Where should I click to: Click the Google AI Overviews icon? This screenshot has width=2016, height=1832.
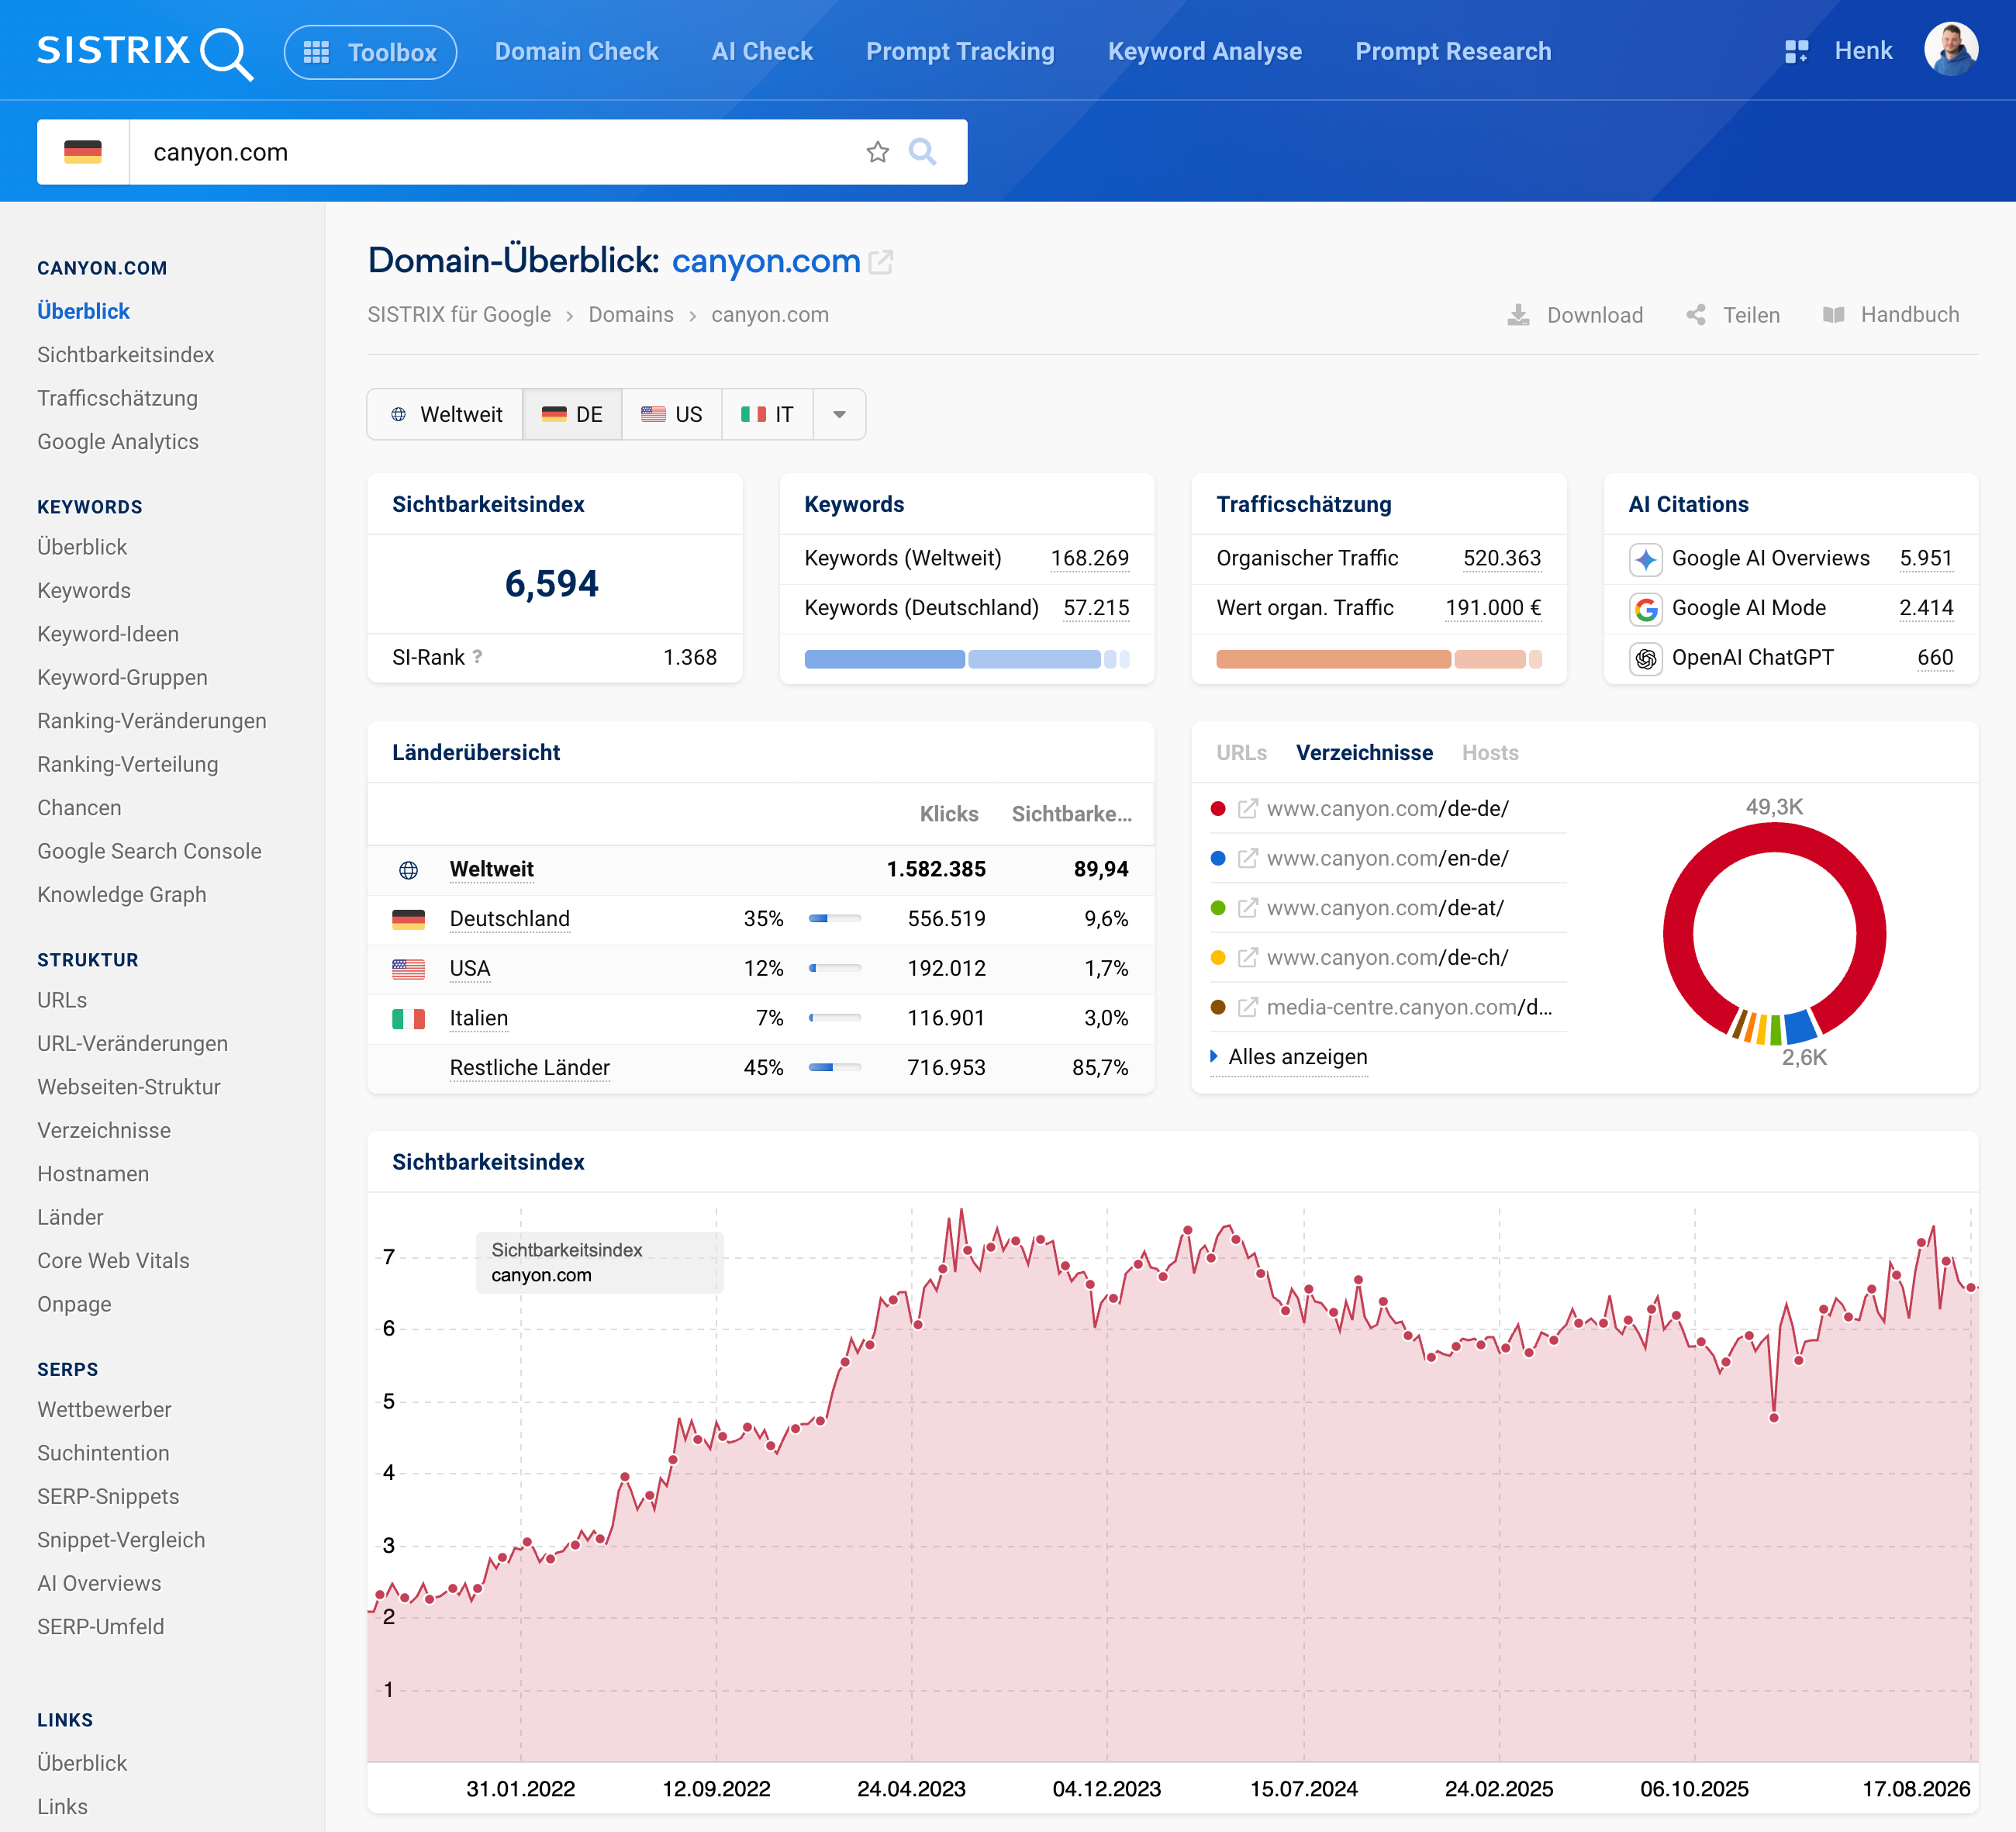[1646, 559]
